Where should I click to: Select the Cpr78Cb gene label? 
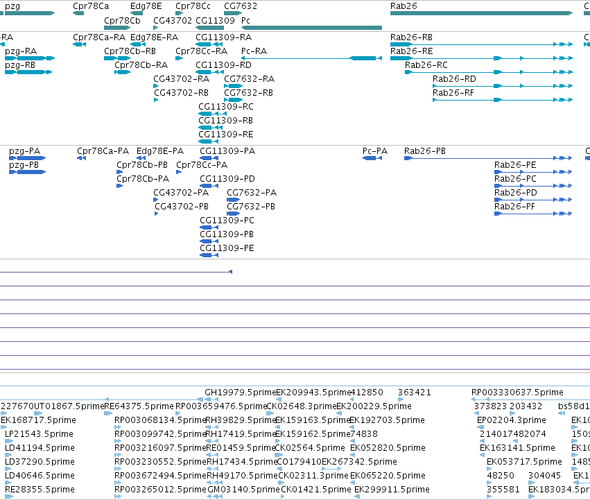pyautogui.click(x=122, y=21)
